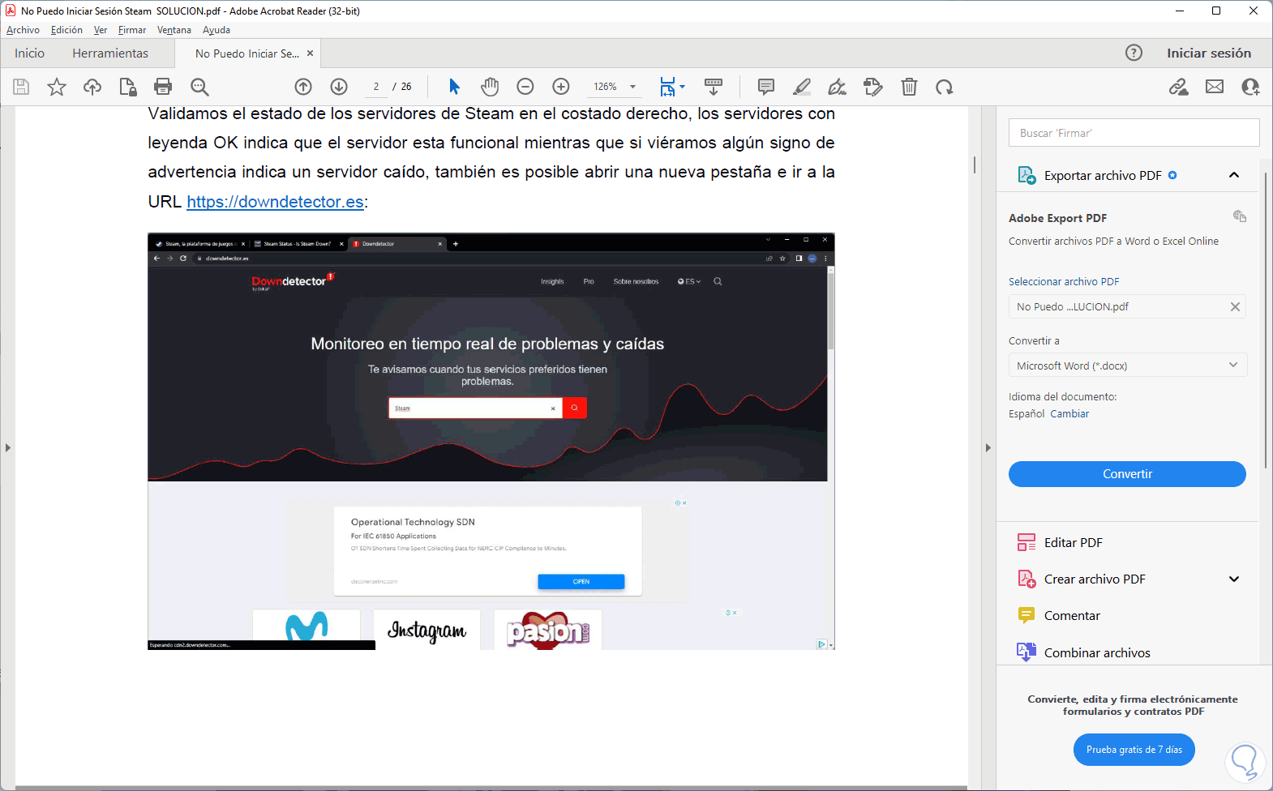Viewport: 1273px width, 791px height.
Task: Open the Ventana menu
Action: pos(174,30)
